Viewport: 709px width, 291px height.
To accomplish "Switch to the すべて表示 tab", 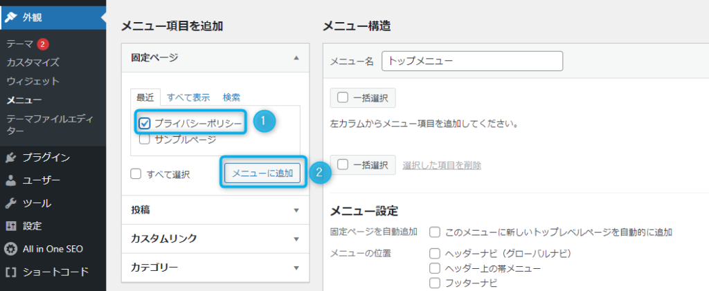I will 188,97.
